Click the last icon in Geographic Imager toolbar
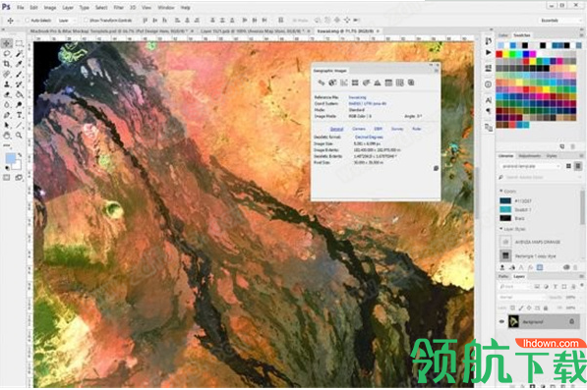This screenshot has height=390, width=587. click(411, 83)
